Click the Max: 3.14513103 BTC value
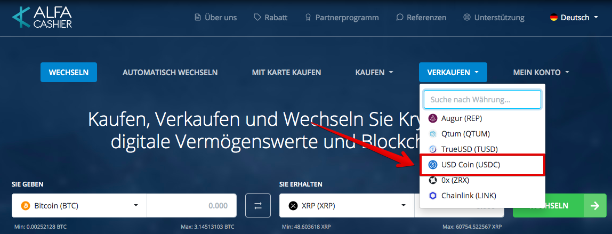The width and height of the screenshot is (612, 234). 208,227
